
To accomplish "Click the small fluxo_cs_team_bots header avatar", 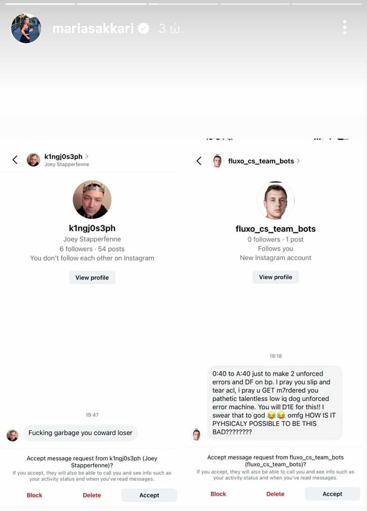I will coord(217,161).
